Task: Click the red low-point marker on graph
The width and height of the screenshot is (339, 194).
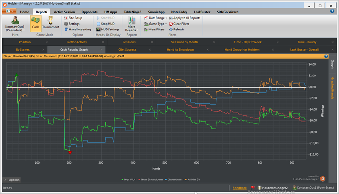Action: (x=70, y=153)
